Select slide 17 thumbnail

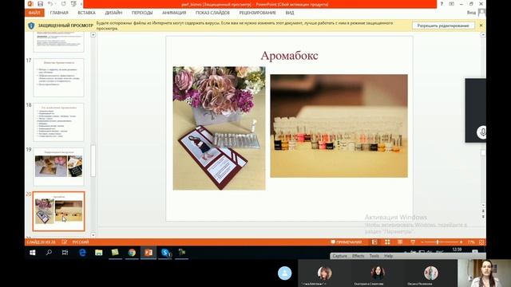[x=58, y=77]
